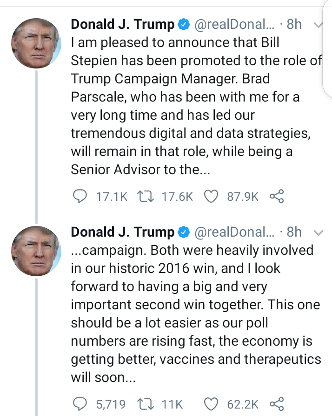332x416 pixels.
Task: Share the second tweet about 2016 win
Action: click(x=276, y=403)
